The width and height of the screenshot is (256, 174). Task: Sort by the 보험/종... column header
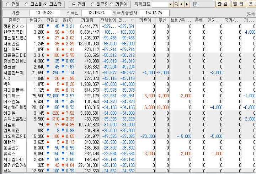181,20
